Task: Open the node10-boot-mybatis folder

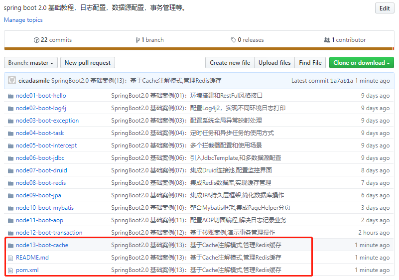Action: pos(45,208)
